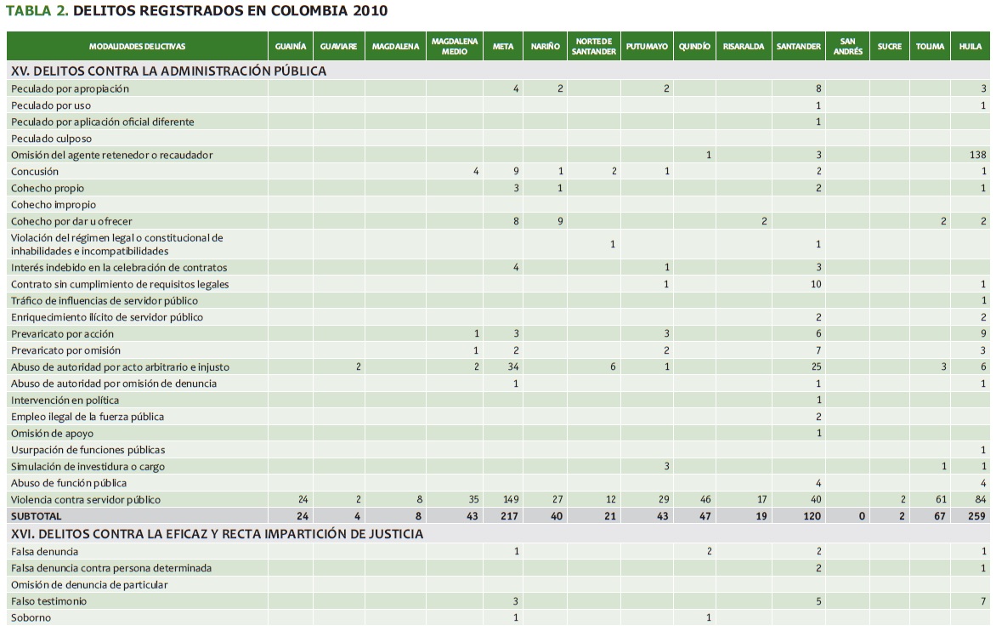
Task: Click the Huila value 138 for 'Omisión del agente retenedor'
Action: (x=977, y=155)
